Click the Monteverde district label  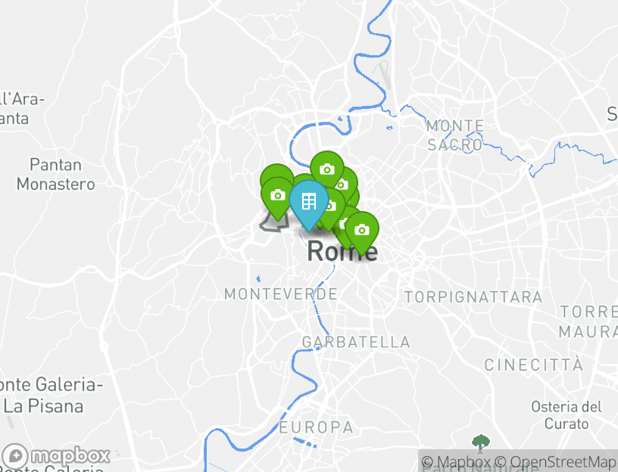click(281, 294)
